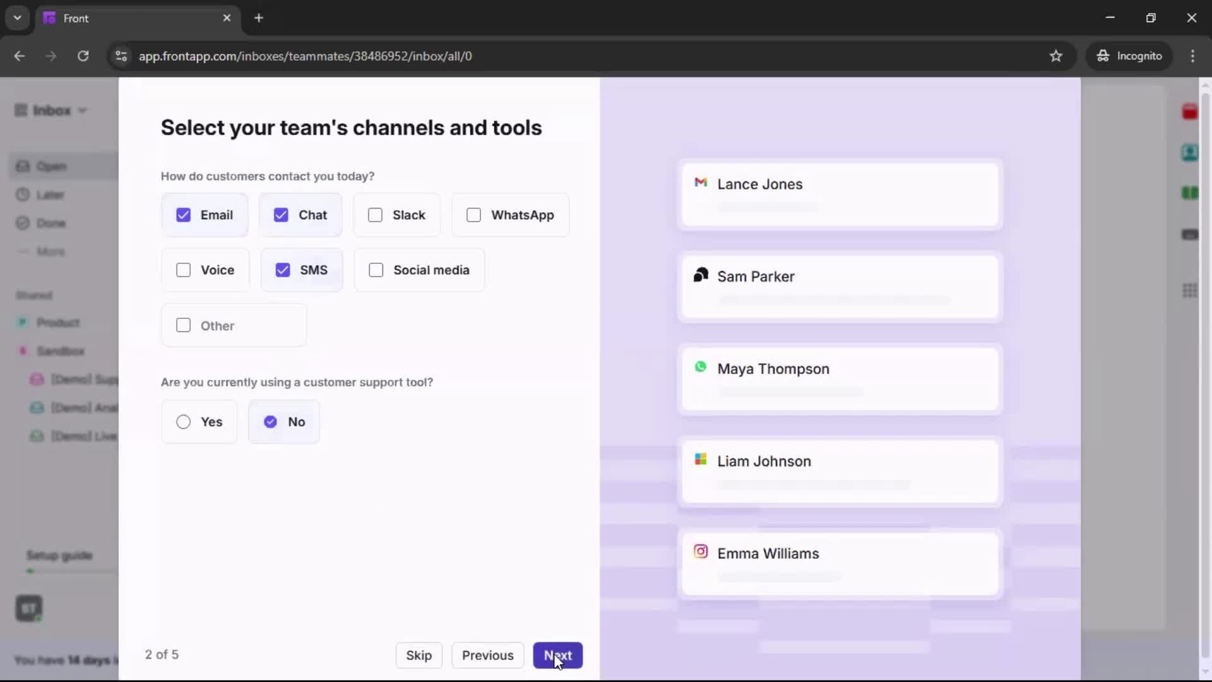Check the Social media option

pyautogui.click(x=376, y=270)
